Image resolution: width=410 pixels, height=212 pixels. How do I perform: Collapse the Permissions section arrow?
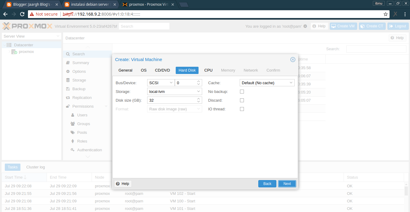tap(106, 106)
